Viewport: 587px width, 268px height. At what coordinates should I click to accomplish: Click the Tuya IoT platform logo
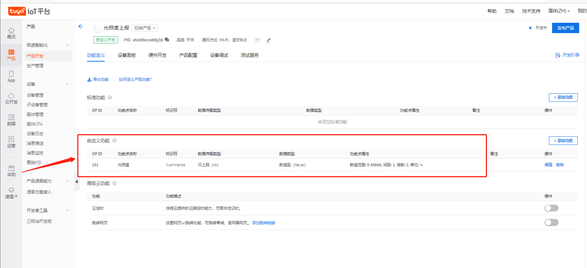(29, 11)
